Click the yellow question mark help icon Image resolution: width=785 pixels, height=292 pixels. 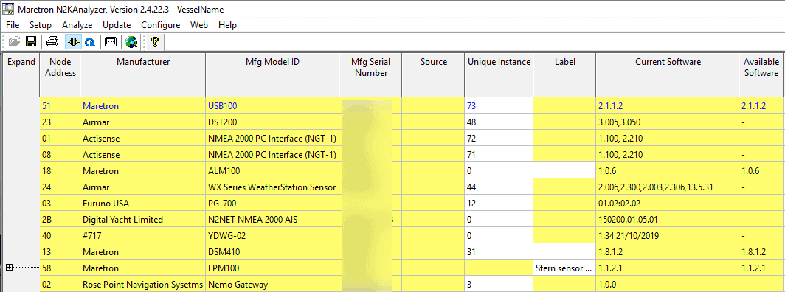[x=155, y=42]
